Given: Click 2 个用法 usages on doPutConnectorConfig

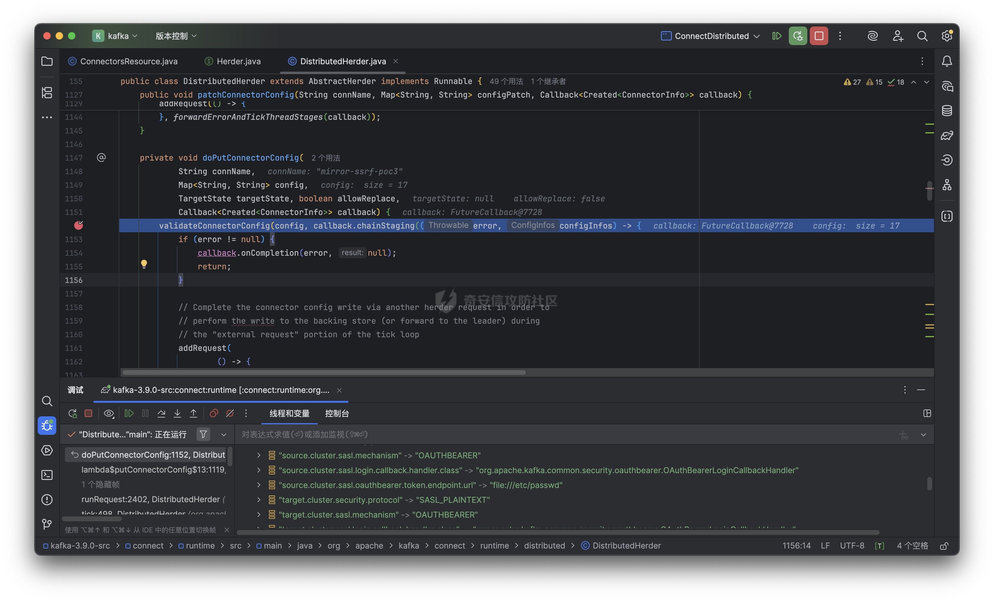Looking at the screenshot, I should coord(325,158).
